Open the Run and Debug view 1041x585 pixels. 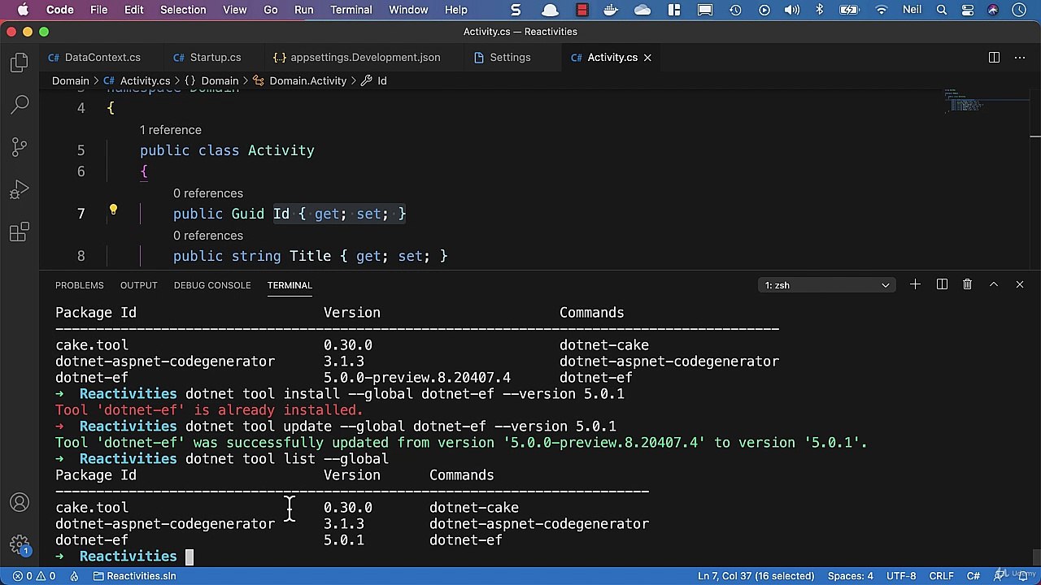(20, 190)
